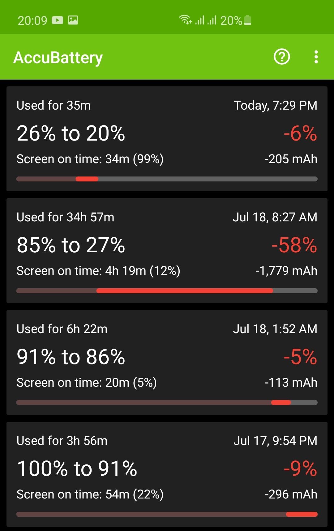This screenshot has height=531, width=334.
Task: Open the three-dot overflow menu
Action: click(x=316, y=57)
